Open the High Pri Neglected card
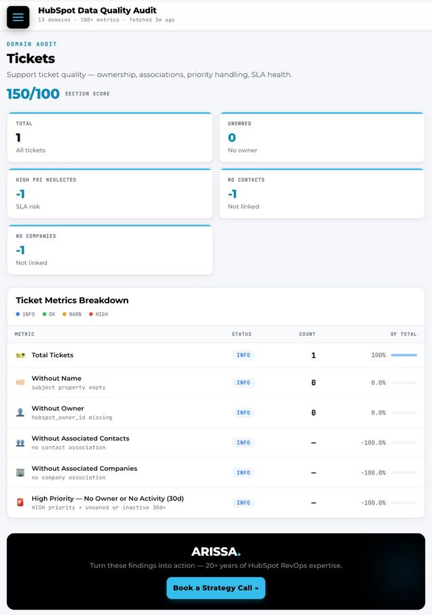 pyautogui.click(x=110, y=194)
